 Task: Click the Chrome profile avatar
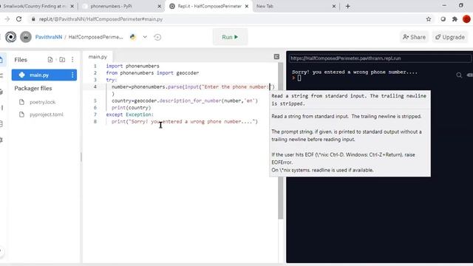[x=466, y=19]
